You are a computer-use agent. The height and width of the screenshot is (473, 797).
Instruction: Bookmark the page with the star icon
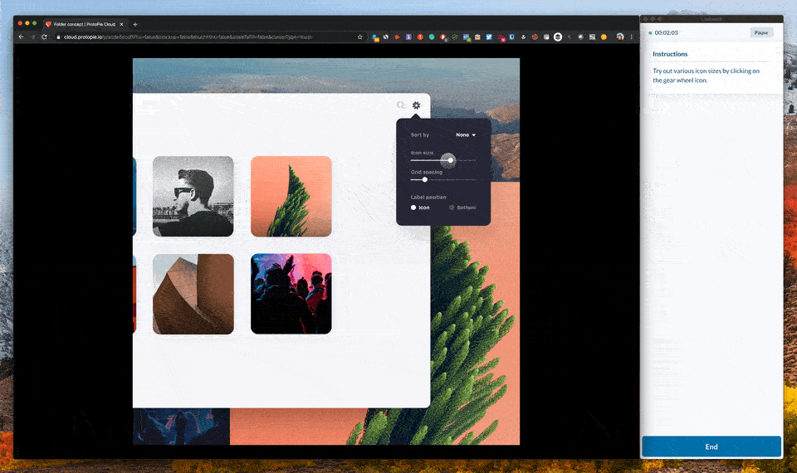359,37
